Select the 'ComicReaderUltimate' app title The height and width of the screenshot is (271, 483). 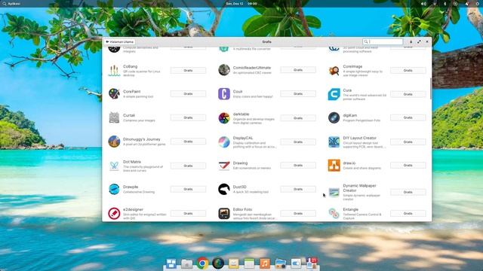(x=252, y=68)
